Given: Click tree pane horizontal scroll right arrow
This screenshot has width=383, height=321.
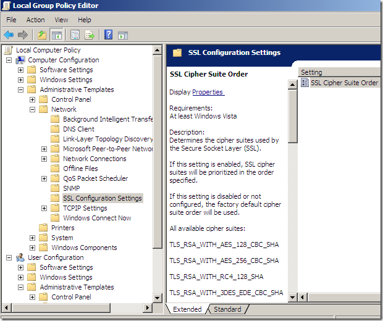Looking at the screenshot, I should click(147, 307).
